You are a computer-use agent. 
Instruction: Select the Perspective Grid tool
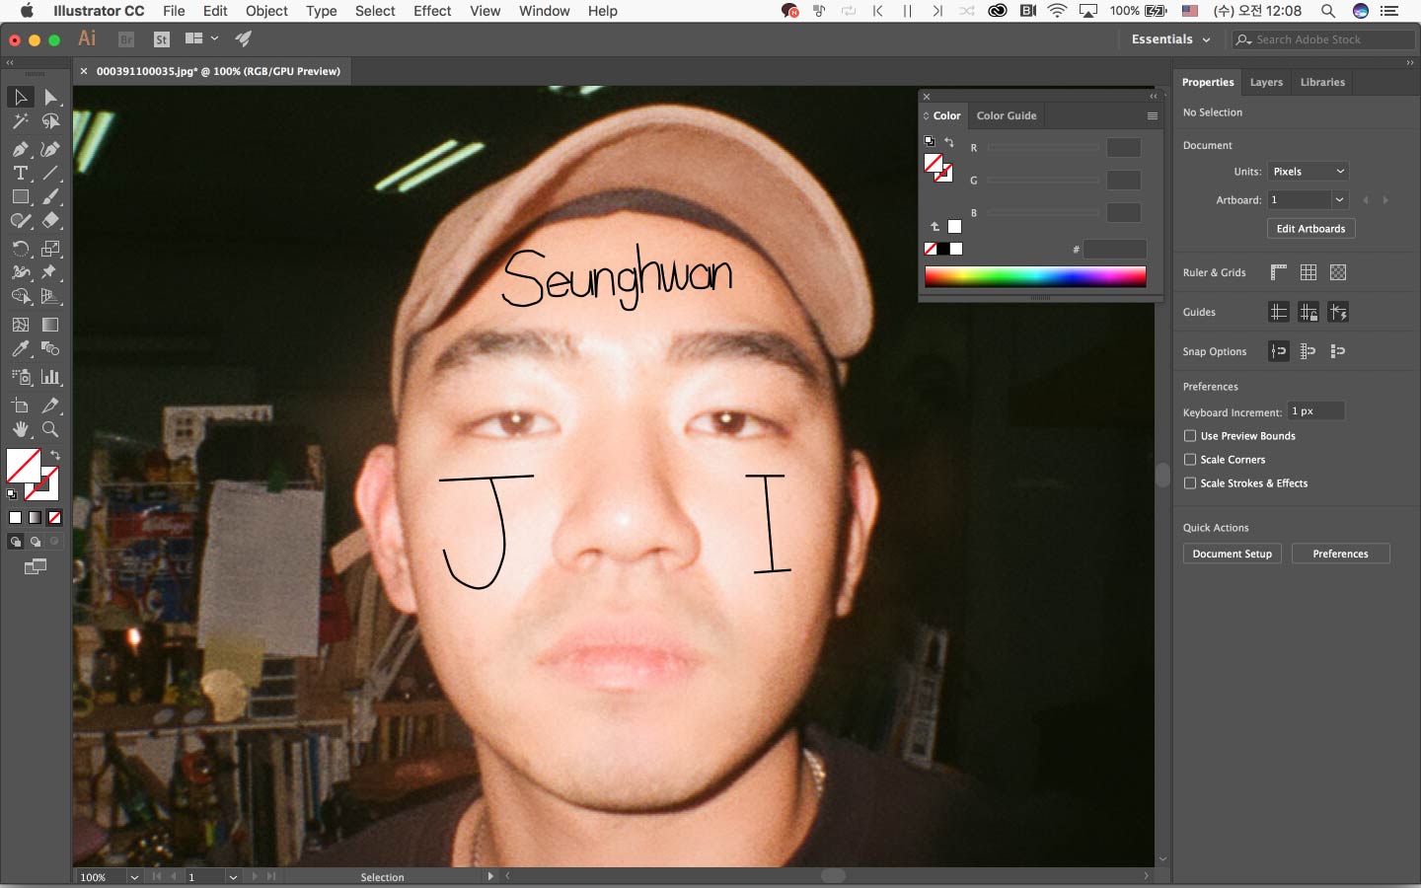pos(51,296)
